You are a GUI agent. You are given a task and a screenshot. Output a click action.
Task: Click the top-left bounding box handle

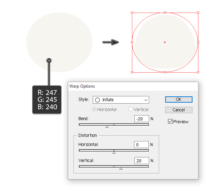(132, 13)
